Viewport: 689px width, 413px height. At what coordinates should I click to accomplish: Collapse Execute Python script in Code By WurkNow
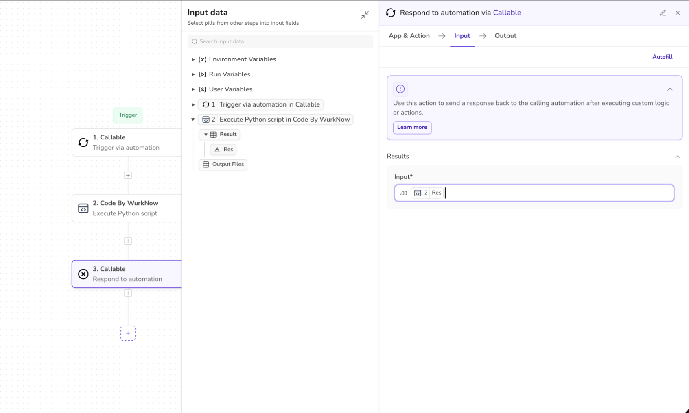coord(193,120)
